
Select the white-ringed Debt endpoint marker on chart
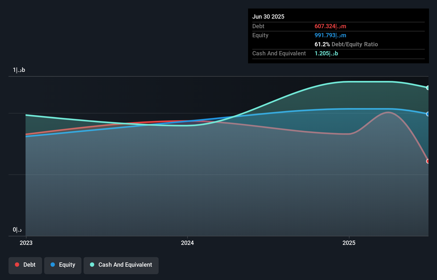[x=428, y=161]
